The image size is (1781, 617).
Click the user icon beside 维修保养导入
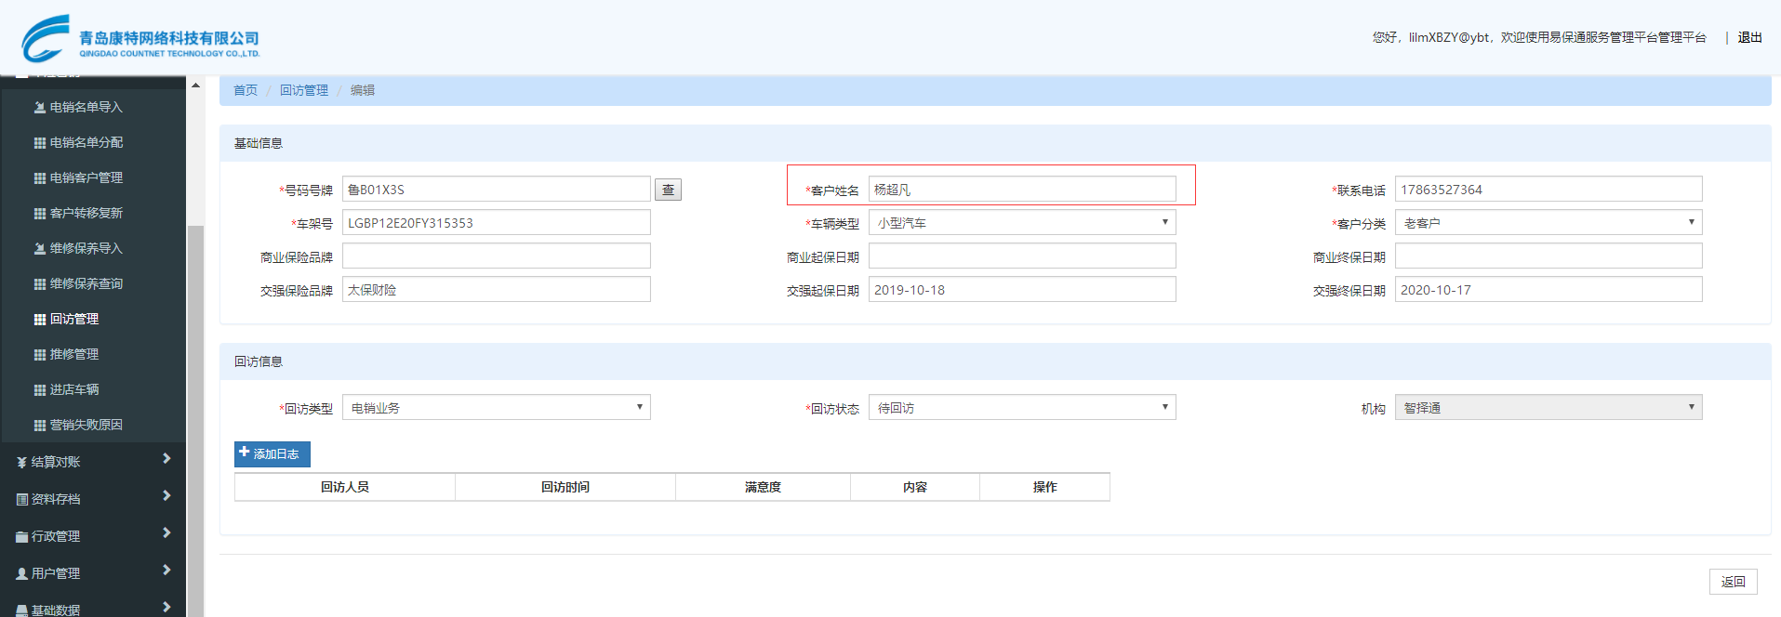point(40,248)
